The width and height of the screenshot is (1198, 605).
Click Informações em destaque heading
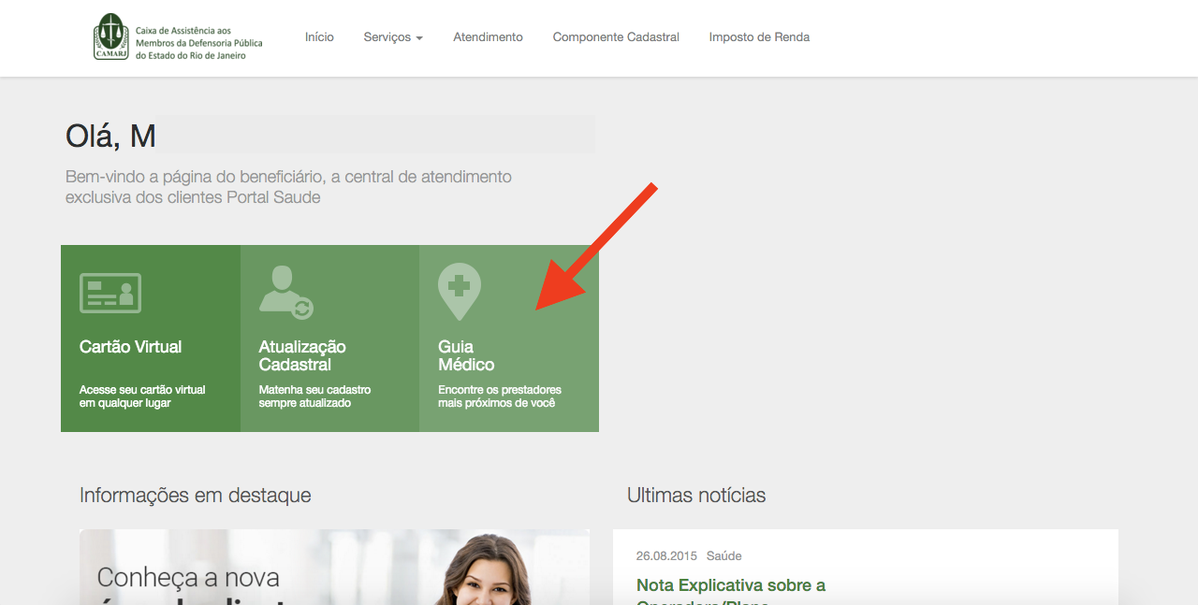coord(195,495)
